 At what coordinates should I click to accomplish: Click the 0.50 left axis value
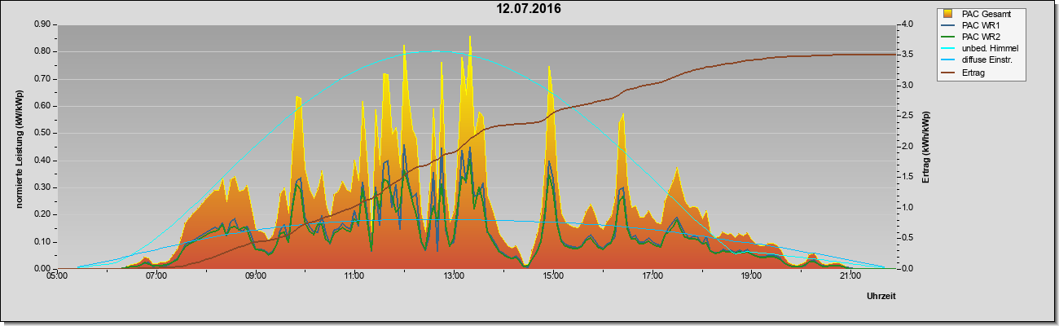[x=43, y=133]
